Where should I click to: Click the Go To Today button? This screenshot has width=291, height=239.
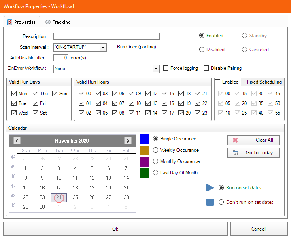(253, 153)
